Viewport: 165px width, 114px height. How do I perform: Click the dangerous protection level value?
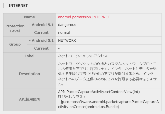[x=67, y=25]
